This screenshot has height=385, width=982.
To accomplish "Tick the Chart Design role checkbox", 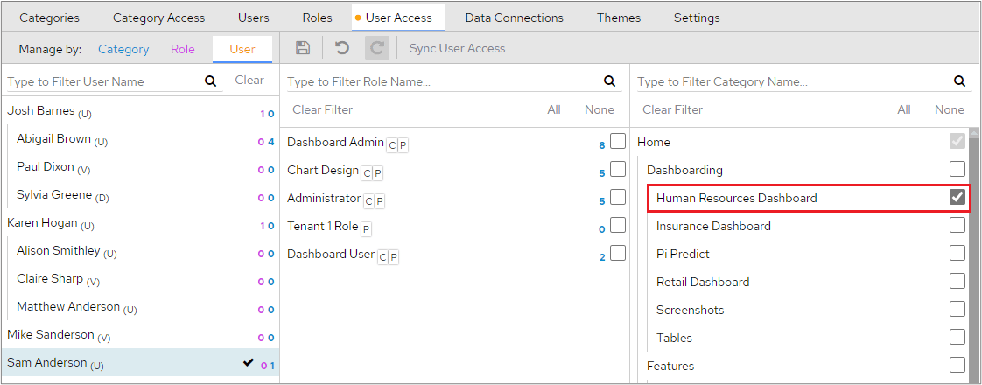I will (x=618, y=169).
